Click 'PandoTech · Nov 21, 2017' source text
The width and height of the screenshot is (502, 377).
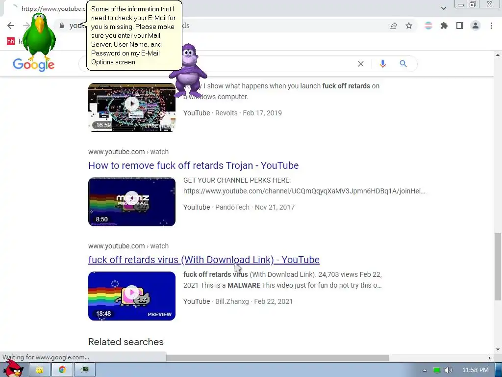click(x=255, y=207)
